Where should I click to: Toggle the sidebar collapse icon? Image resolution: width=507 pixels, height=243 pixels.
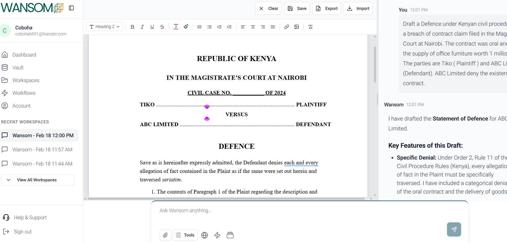(71, 8)
